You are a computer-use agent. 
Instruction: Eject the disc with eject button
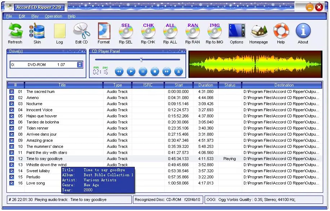point(178,71)
